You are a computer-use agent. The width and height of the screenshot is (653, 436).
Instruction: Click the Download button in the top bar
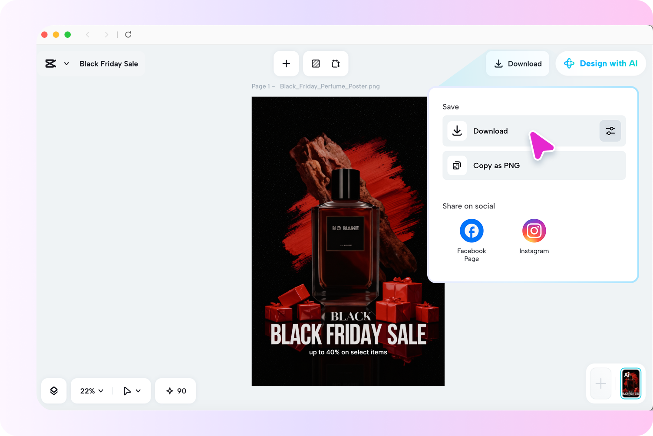click(x=518, y=63)
